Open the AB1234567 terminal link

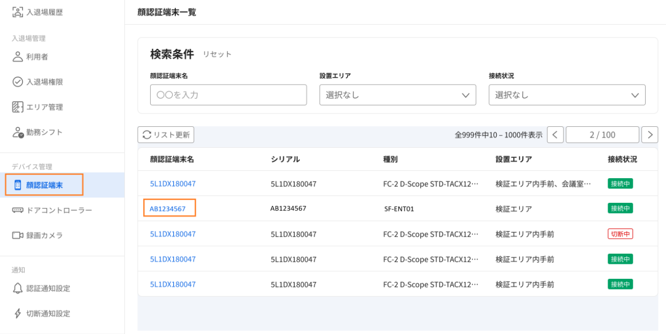[168, 209]
